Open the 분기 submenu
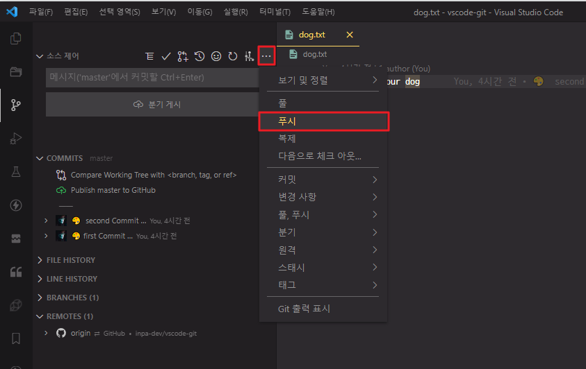586x369 pixels. tap(323, 232)
